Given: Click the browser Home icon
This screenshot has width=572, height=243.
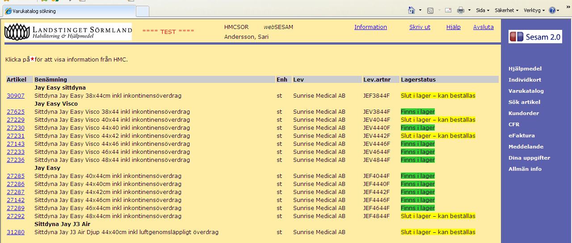Looking at the screenshot, I should (x=412, y=10).
